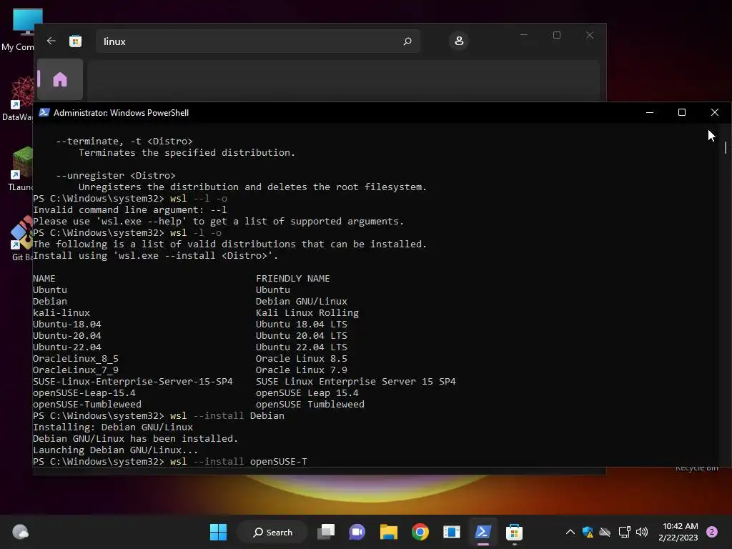Open the weather widget on the taskbar

pyautogui.click(x=20, y=532)
